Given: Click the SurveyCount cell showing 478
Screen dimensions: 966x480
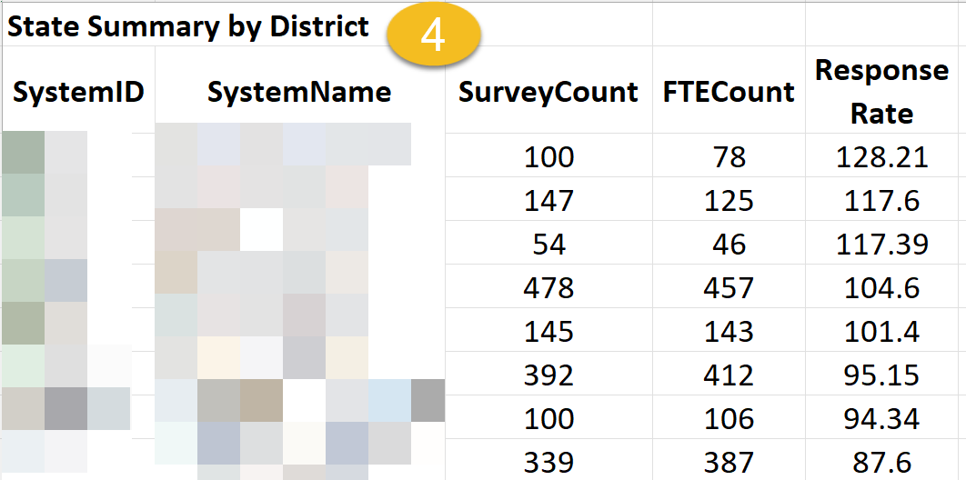Looking at the screenshot, I should pos(548,287).
